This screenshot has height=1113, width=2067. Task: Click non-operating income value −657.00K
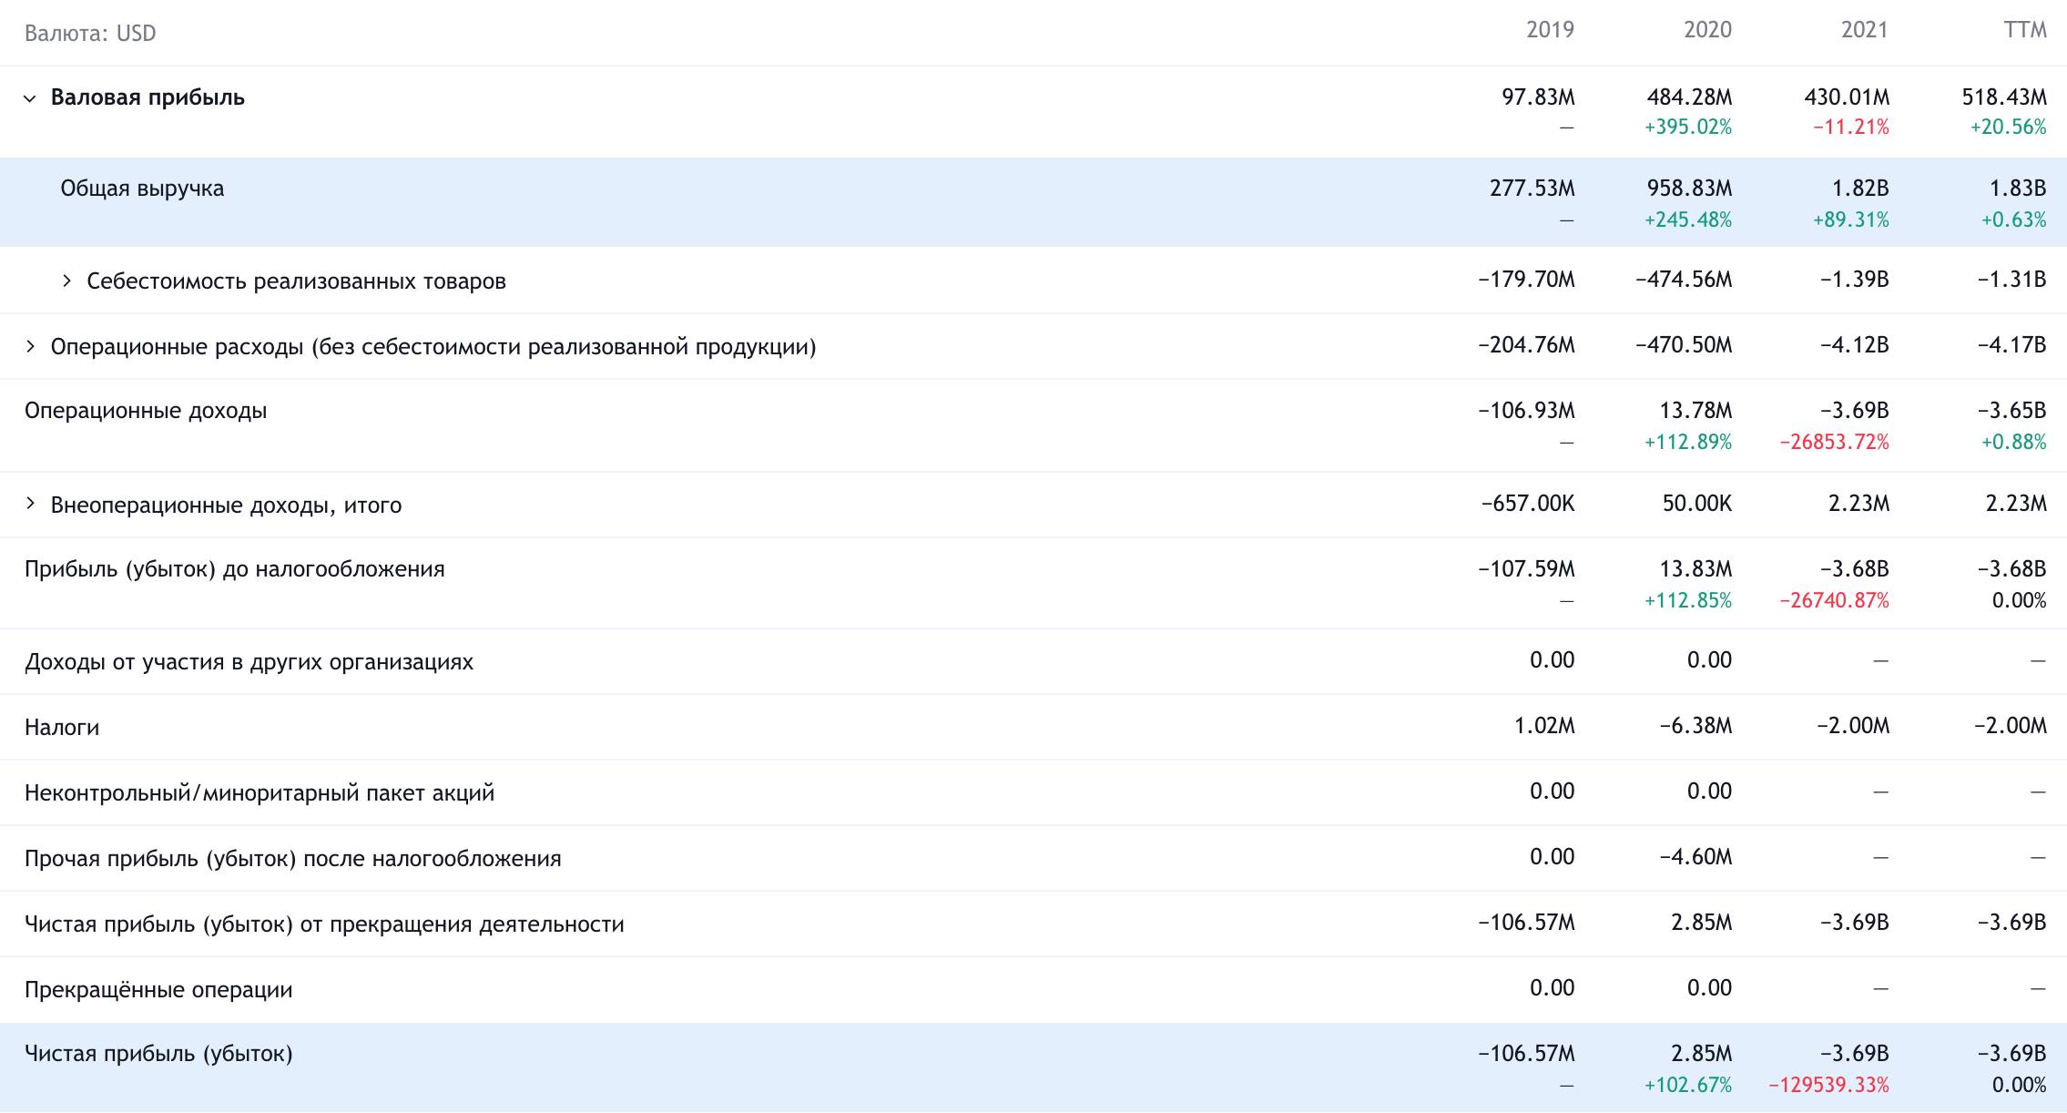1527,504
